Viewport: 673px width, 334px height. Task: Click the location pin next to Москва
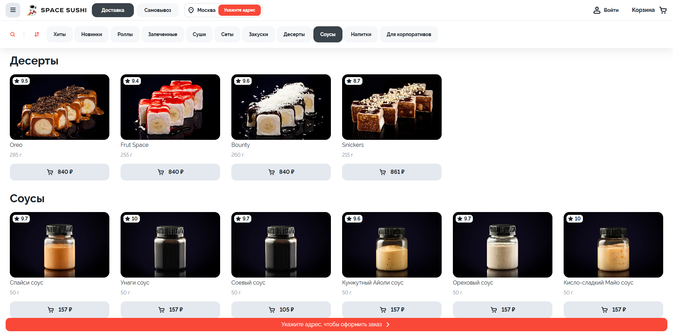191,10
